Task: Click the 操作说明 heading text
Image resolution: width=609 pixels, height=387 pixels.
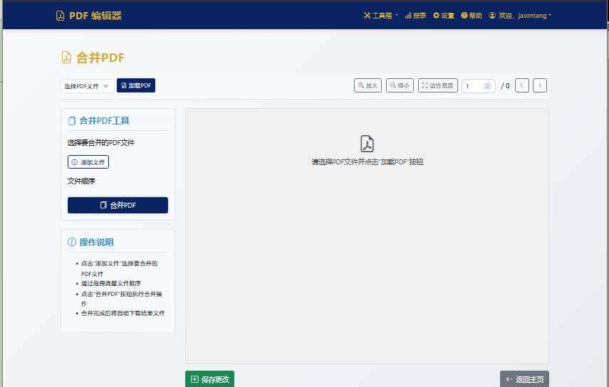Action: pyautogui.click(x=97, y=243)
